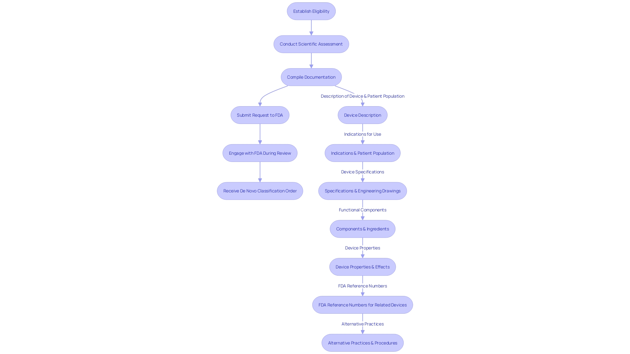Expand the Alternative Practices & Procedures node

(363, 343)
